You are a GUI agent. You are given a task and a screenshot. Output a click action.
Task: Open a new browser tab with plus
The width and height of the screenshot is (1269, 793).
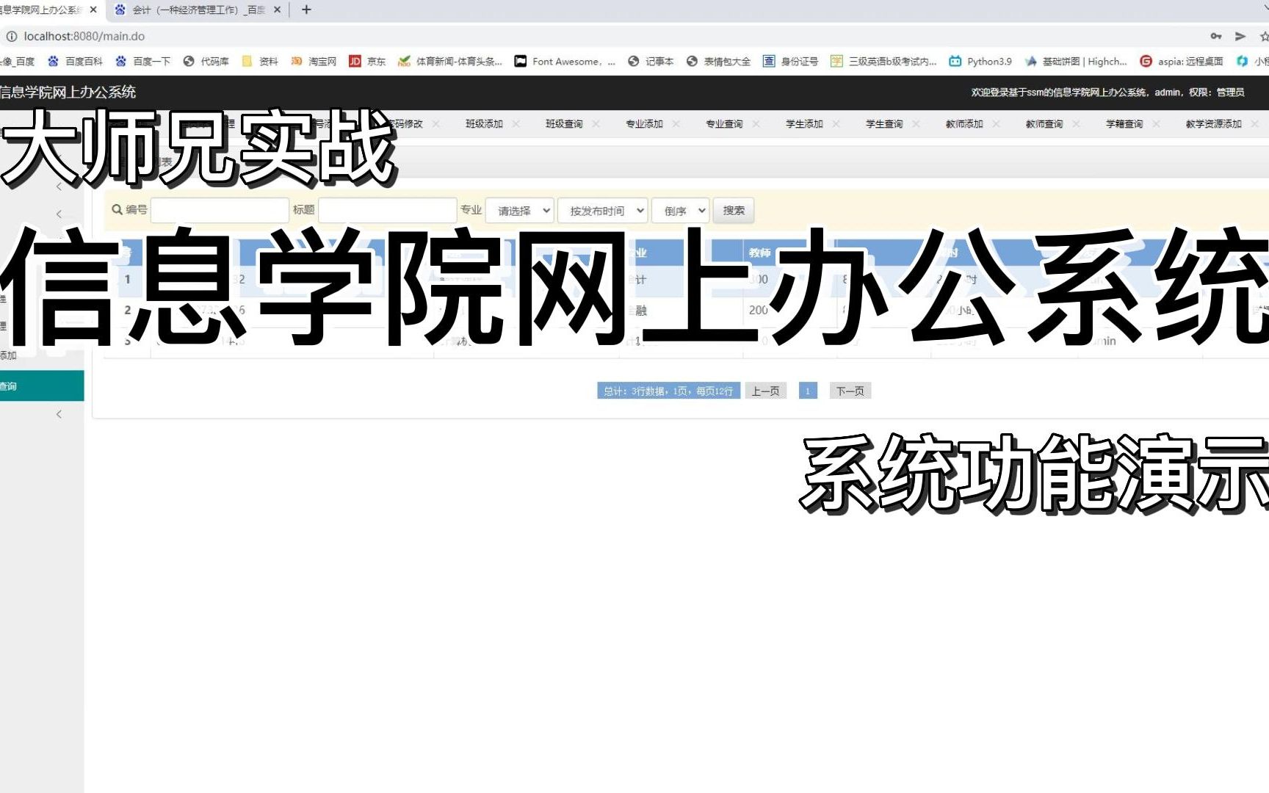(x=306, y=10)
